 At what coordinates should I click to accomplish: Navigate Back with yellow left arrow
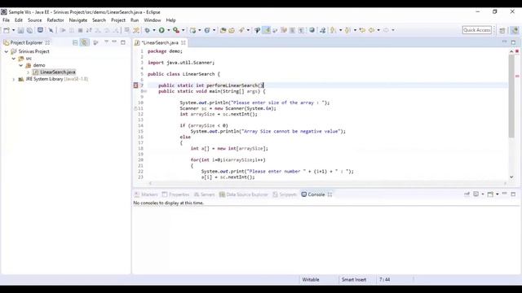372,30
